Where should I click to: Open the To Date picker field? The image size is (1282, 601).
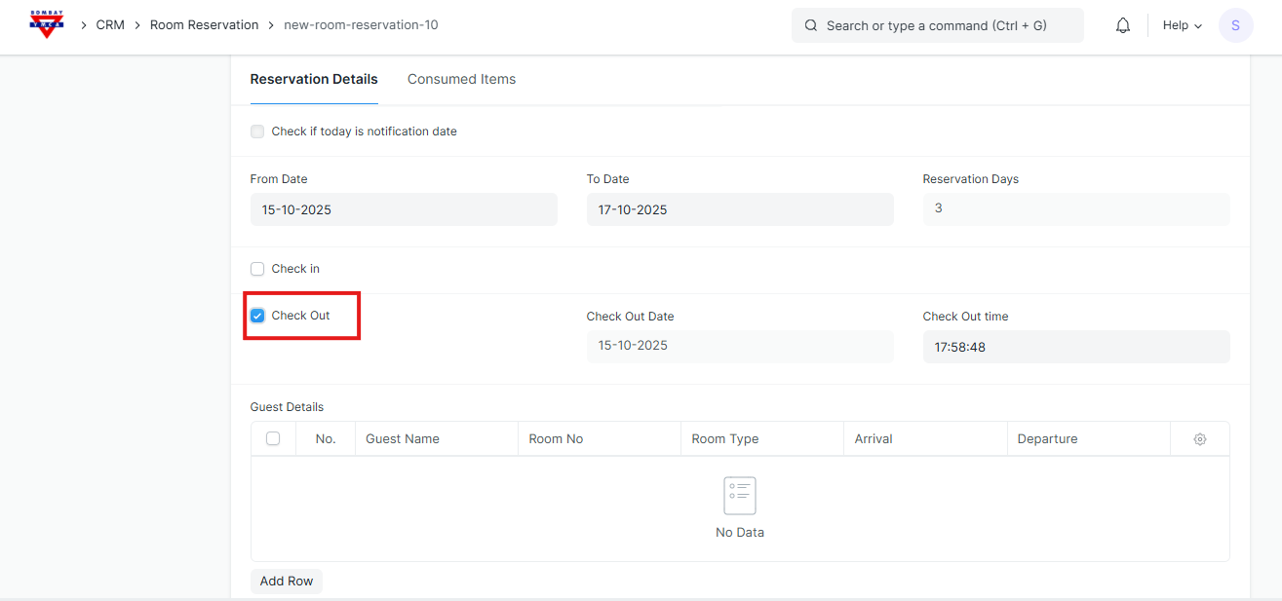(739, 209)
